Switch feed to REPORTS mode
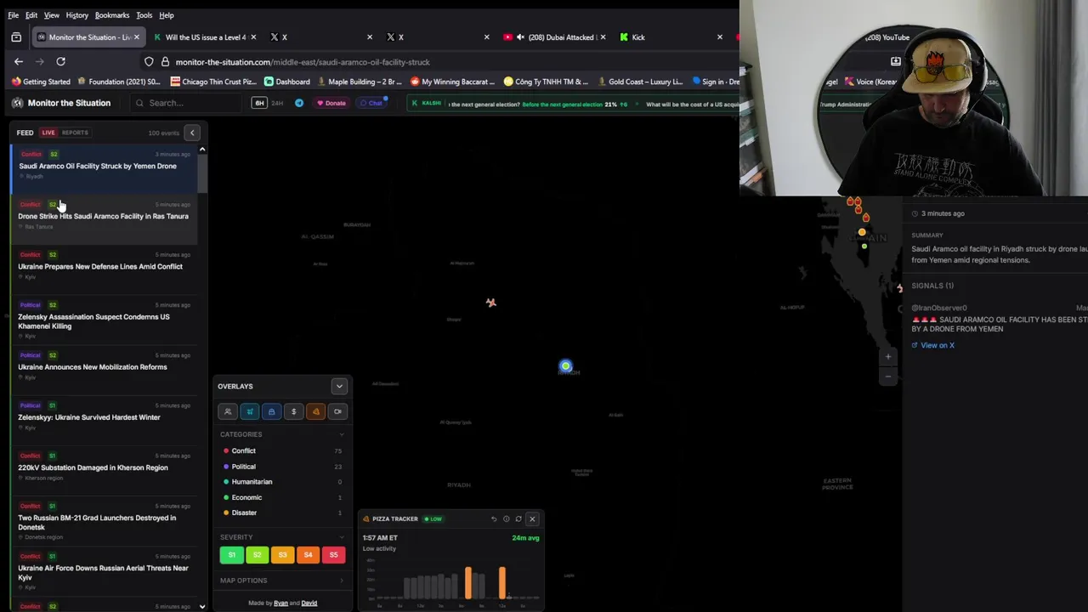This screenshot has height=612, width=1088. tap(75, 133)
